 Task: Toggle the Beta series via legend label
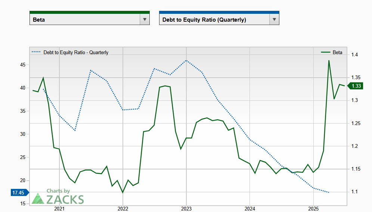click(337, 52)
